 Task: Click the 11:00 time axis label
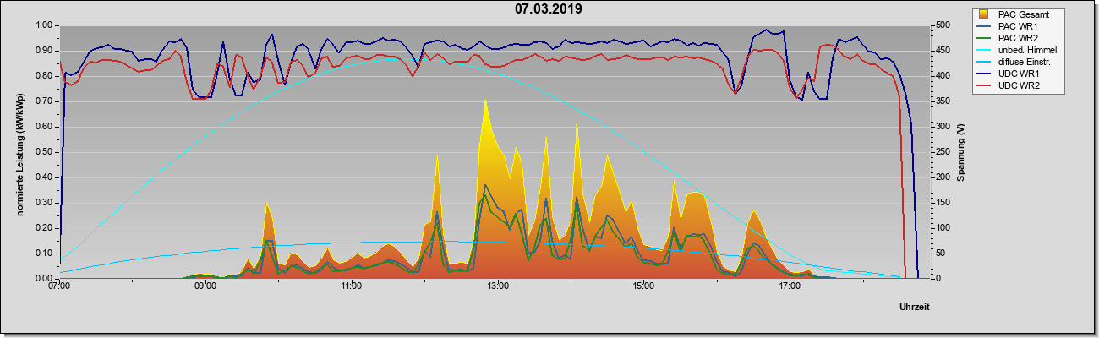pyautogui.click(x=352, y=287)
